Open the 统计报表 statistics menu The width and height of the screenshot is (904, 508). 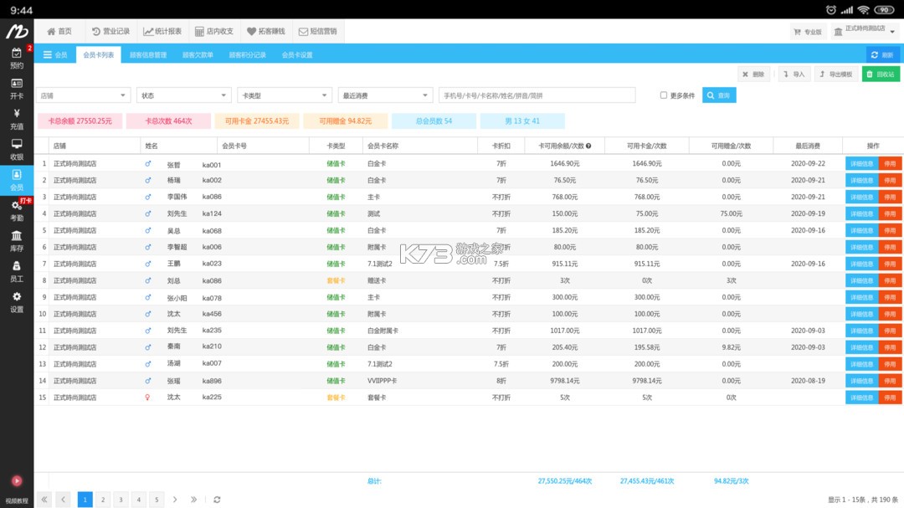(x=162, y=31)
